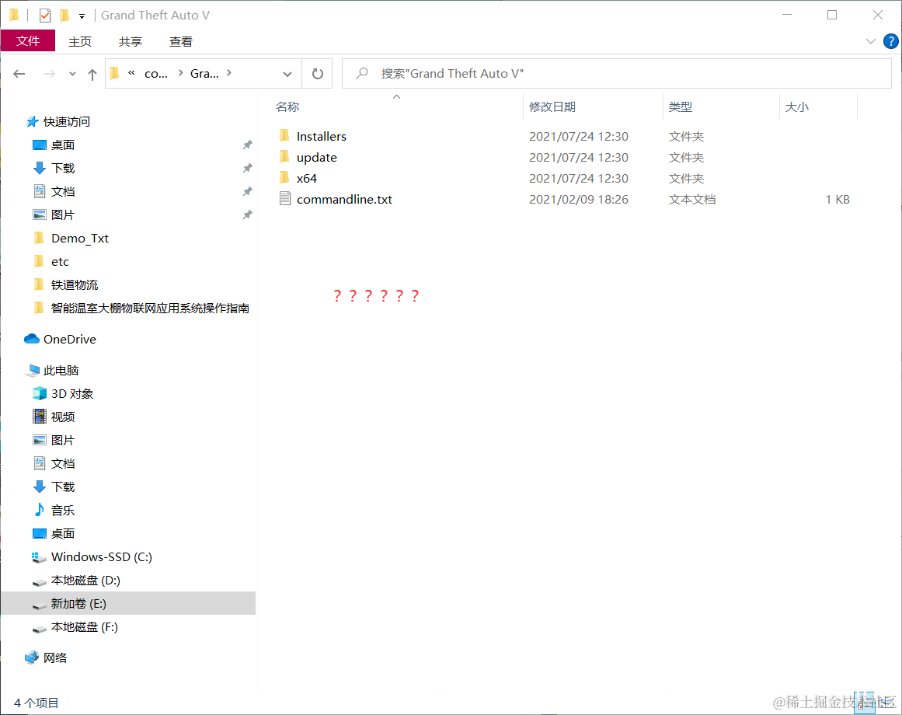Open pinned 下载 under quick access

click(x=63, y=169)
